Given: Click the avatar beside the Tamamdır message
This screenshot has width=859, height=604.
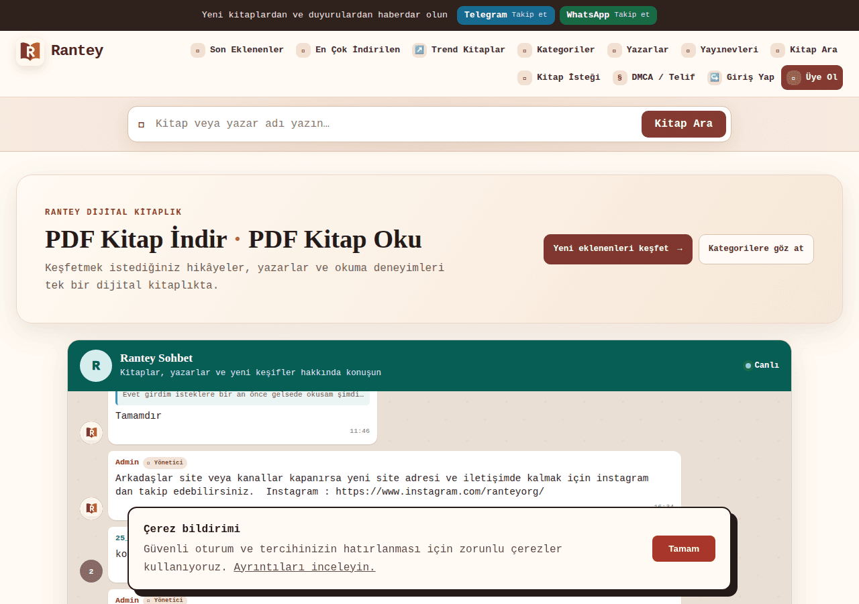Looking at the screenshot, I should point(91,432).
